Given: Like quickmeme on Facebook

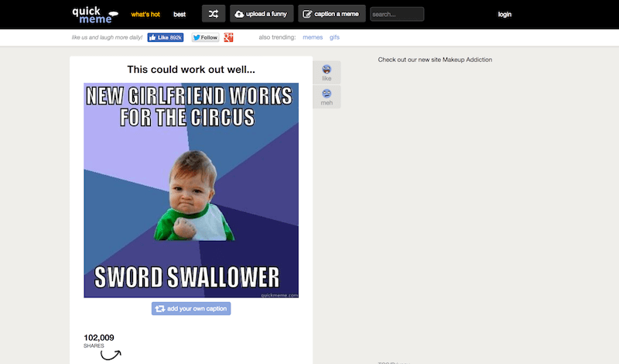Looking at the screenshot, I should point(166,37).
